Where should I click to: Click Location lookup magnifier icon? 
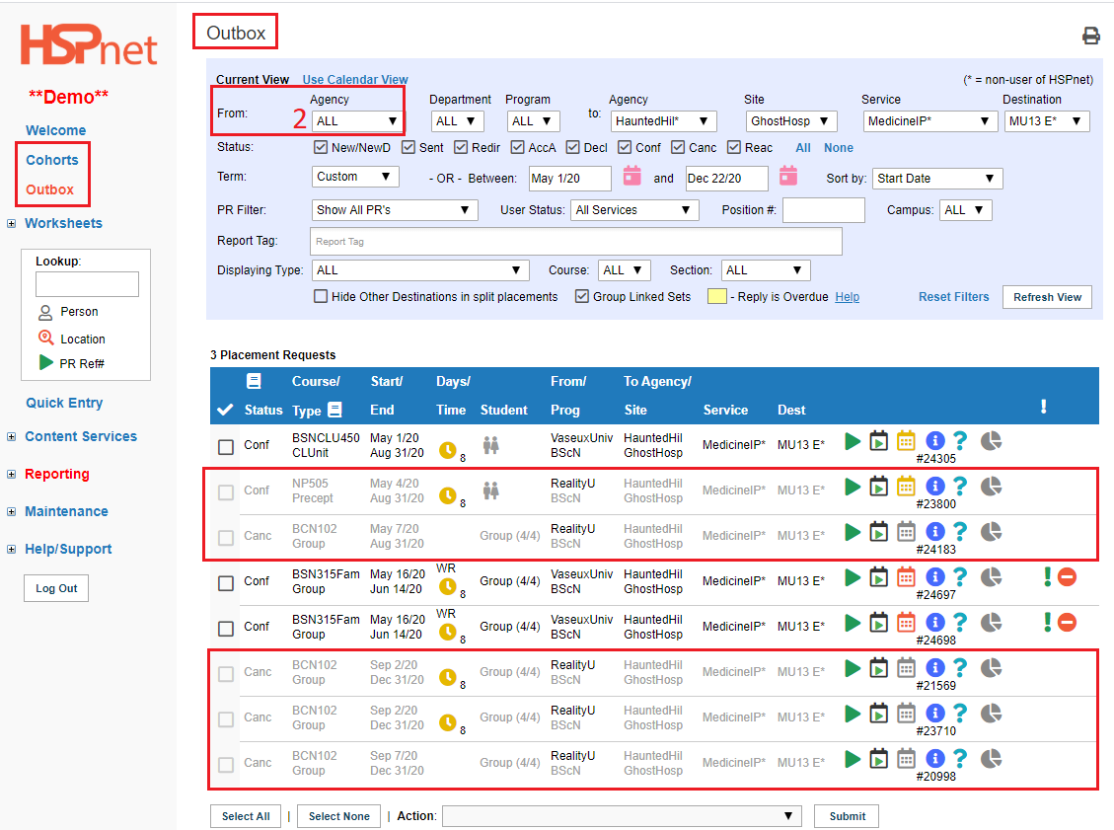pyautogui.click(x=45, y=339)
